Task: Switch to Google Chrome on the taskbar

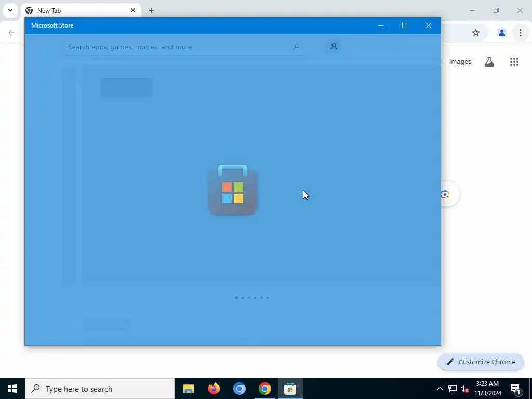Action: 264,389
